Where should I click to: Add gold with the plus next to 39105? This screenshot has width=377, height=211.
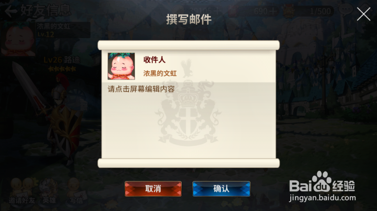point(218,11)
